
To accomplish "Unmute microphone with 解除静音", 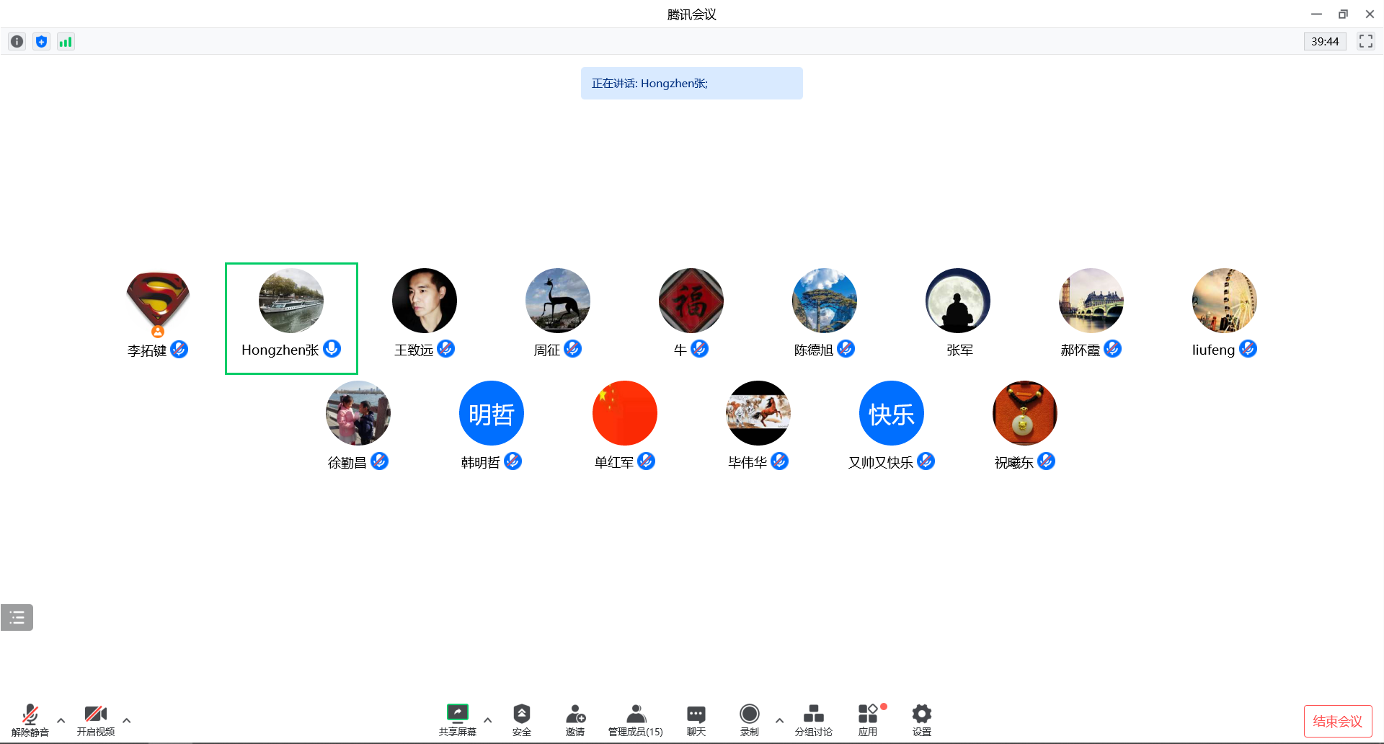I will point(30,719).
